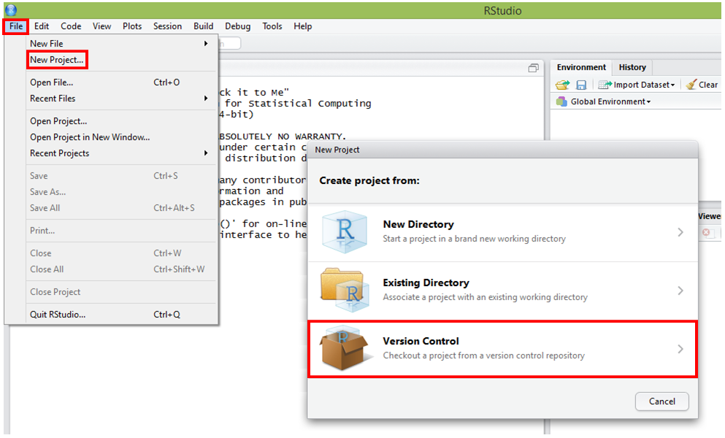This screenshot has width=725, height=438.
Task: Click the Global Environment icon
Action: [561, 101]
